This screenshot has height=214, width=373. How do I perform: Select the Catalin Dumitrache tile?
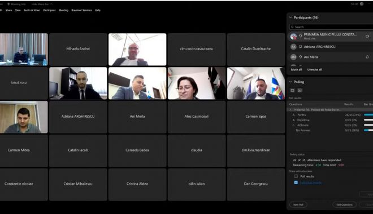255,50
